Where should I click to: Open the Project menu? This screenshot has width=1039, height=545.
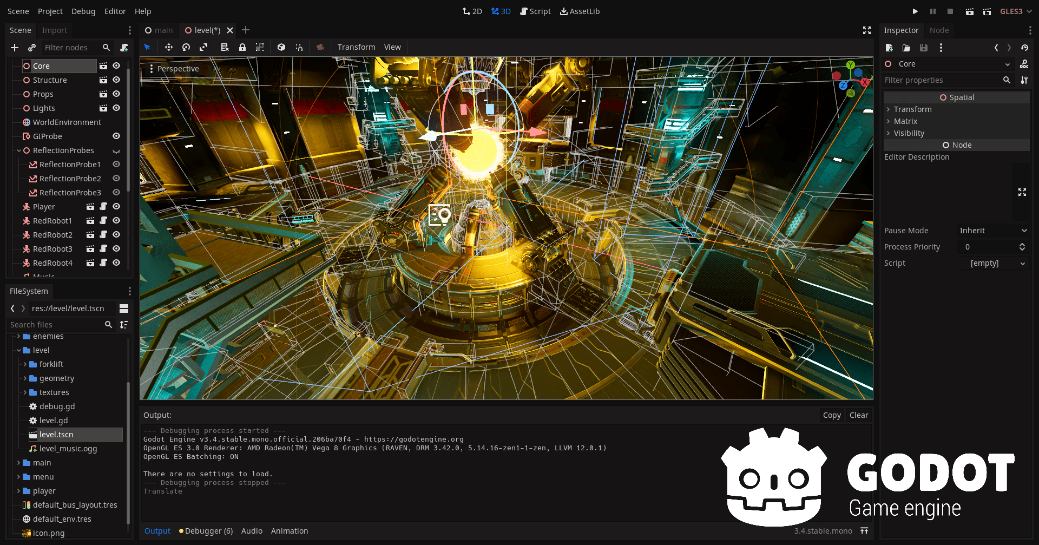50,11
